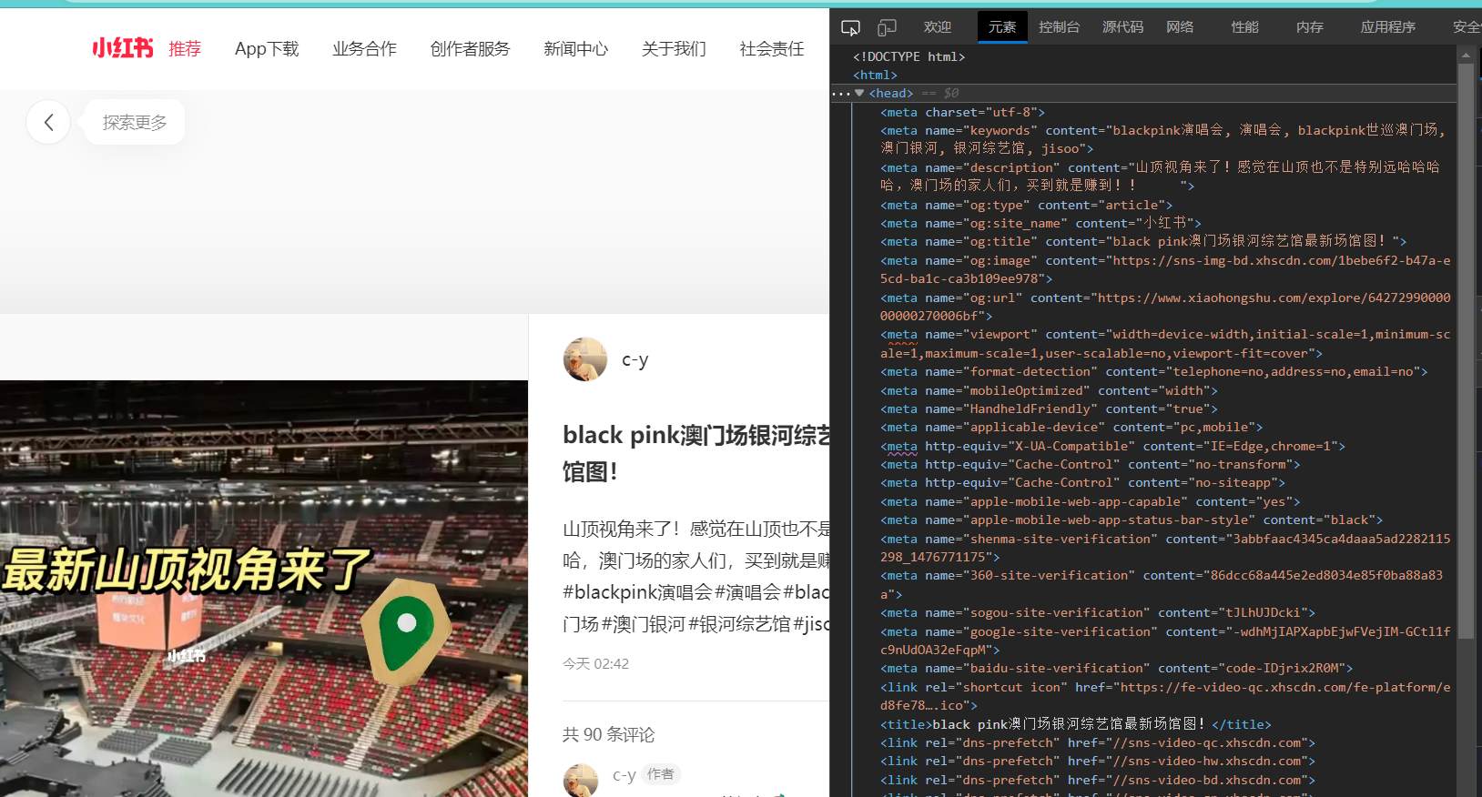
Task: Select the <html> node
Action: pyautogui.click(x=875, y=75)
